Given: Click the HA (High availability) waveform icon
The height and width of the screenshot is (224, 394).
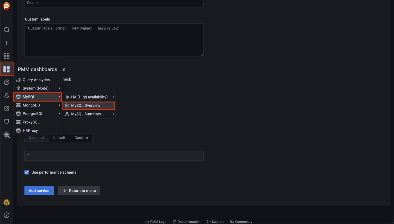Looking at the screenshot, I should [x=67, y=97].
